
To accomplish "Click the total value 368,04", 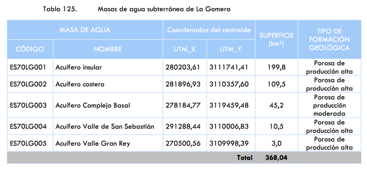I will tap(276, 158).
